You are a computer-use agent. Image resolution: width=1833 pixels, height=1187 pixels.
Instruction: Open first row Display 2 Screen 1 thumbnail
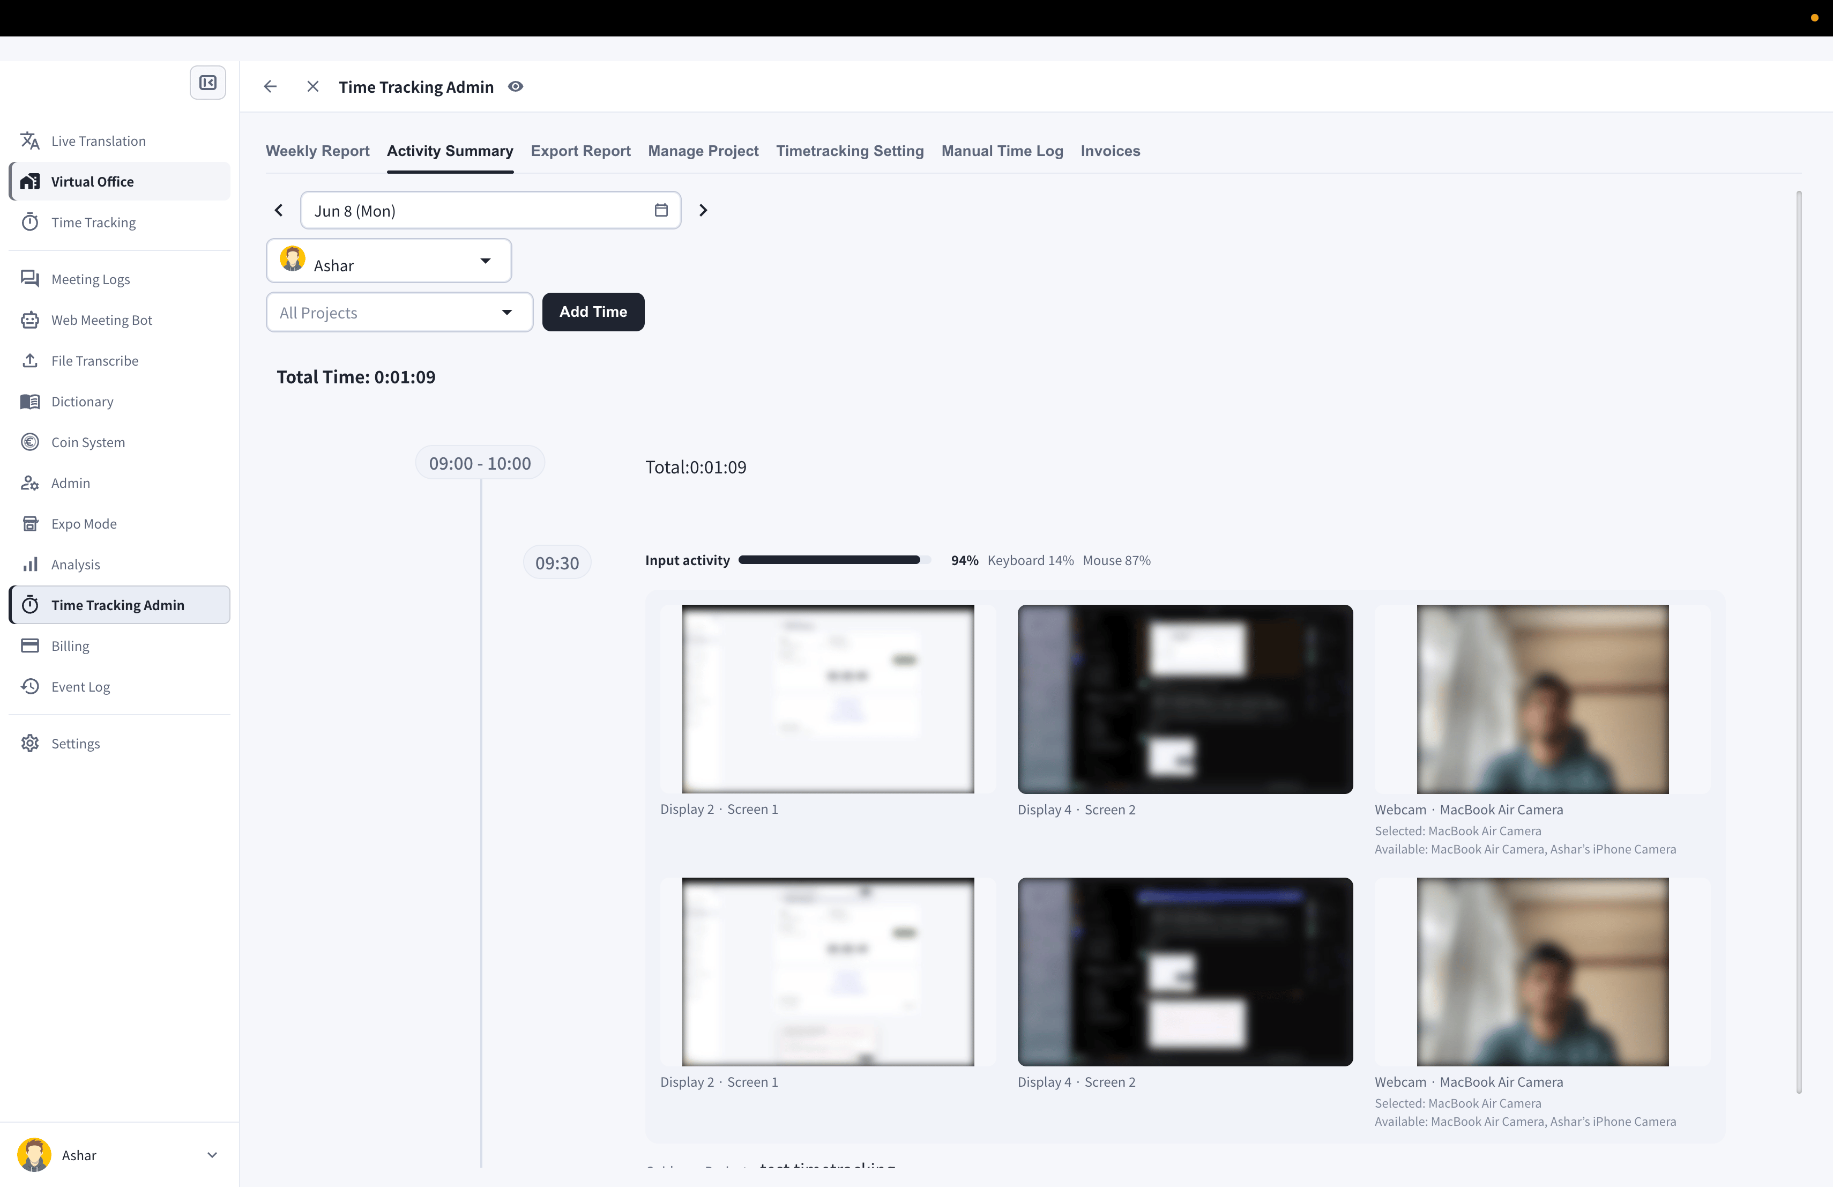(x=828, y=699)
